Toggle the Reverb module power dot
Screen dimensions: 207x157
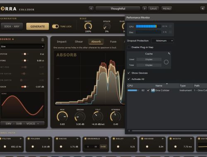pyautogui.click(x=142, y=138)
